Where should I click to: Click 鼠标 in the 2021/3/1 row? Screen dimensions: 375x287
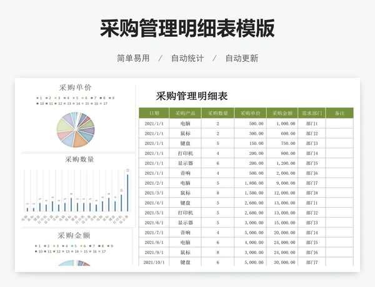click(186, 193)
